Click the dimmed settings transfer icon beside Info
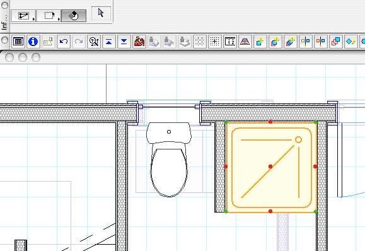Image resolution: width=365 pixels, height=251 pixels. coord(49,42)
